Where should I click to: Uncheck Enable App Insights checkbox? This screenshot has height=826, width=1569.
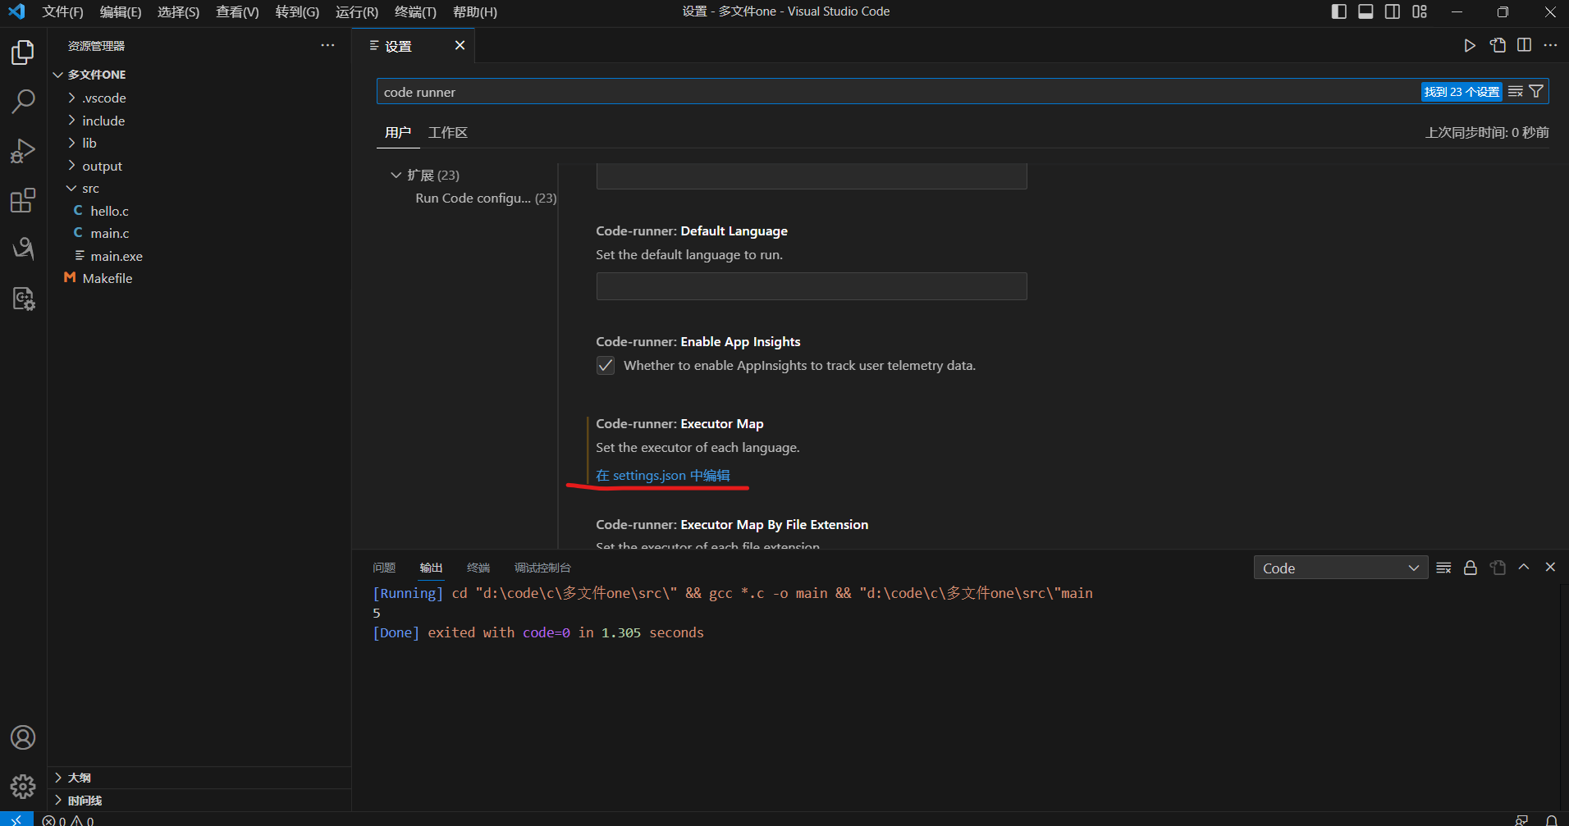pos(605,365)
